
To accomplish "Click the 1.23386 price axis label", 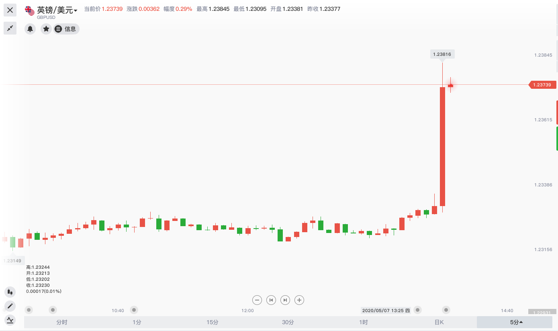I will [x=543, y=185].
